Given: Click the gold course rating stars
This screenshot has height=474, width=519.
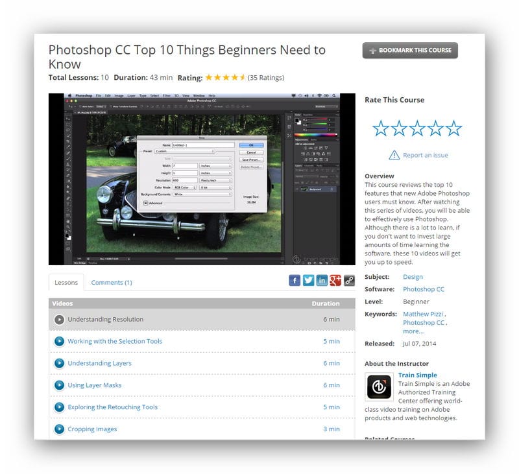Looking at the screenshot, I should coord(225,77).
